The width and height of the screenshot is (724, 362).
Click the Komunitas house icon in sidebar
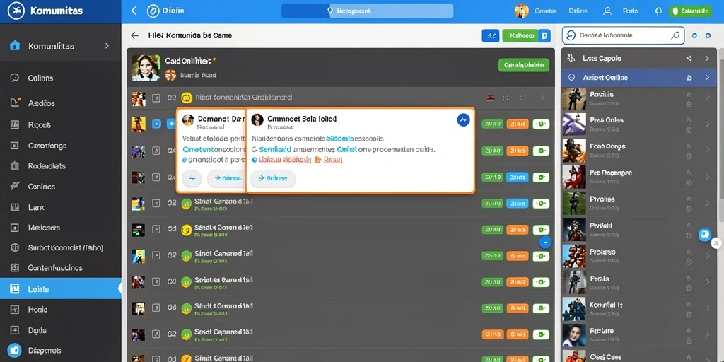(15, 45)
